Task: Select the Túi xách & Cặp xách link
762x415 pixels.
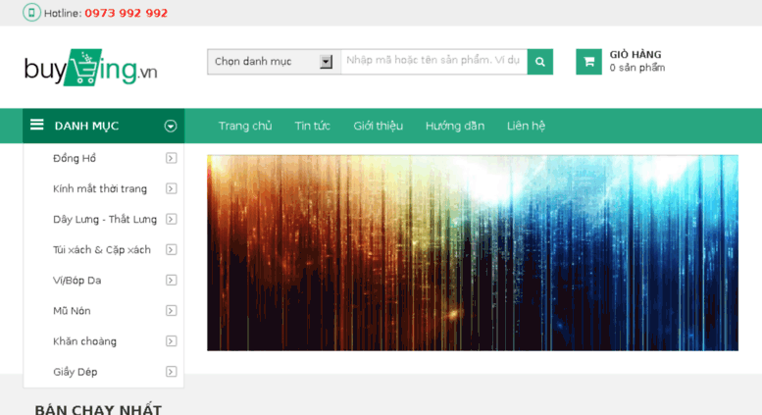Action: tap(102, 250)
